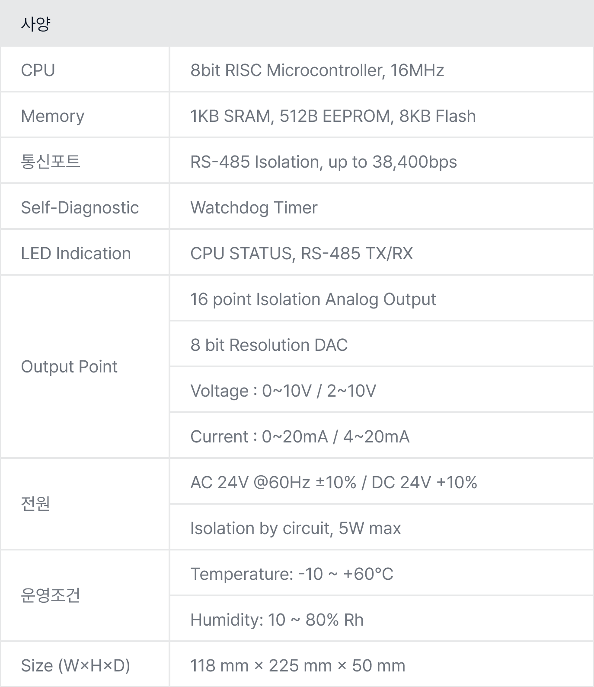Screen dimensions: 594x687
Task: Select the 운영조건 row label
Action: coord(51,596)
